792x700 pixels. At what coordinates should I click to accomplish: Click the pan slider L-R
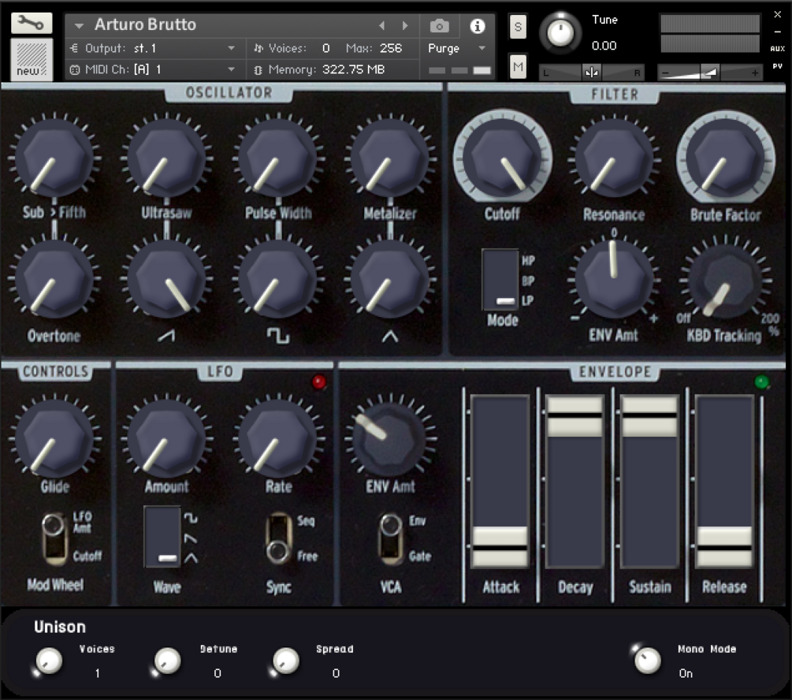pyautogui.click(x=592, y=73)
